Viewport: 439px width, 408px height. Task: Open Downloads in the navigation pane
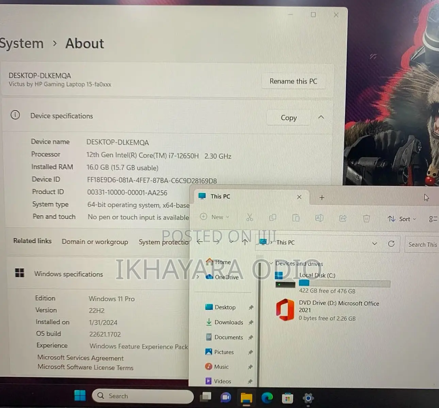tap(225, 322)
